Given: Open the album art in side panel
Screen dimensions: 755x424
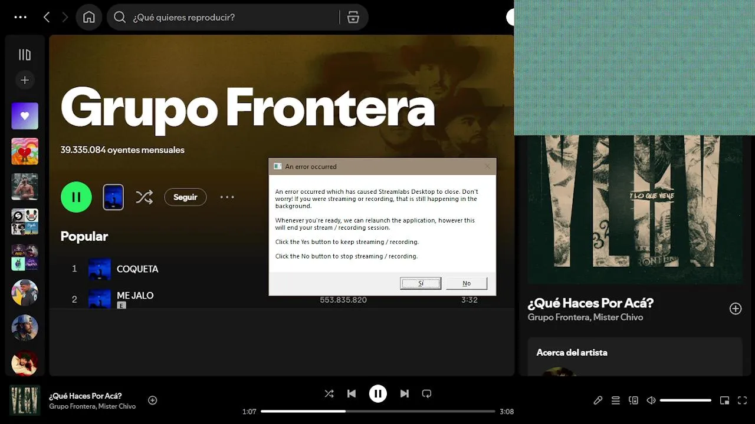Looking at the screenshot, I should [635, 210].
